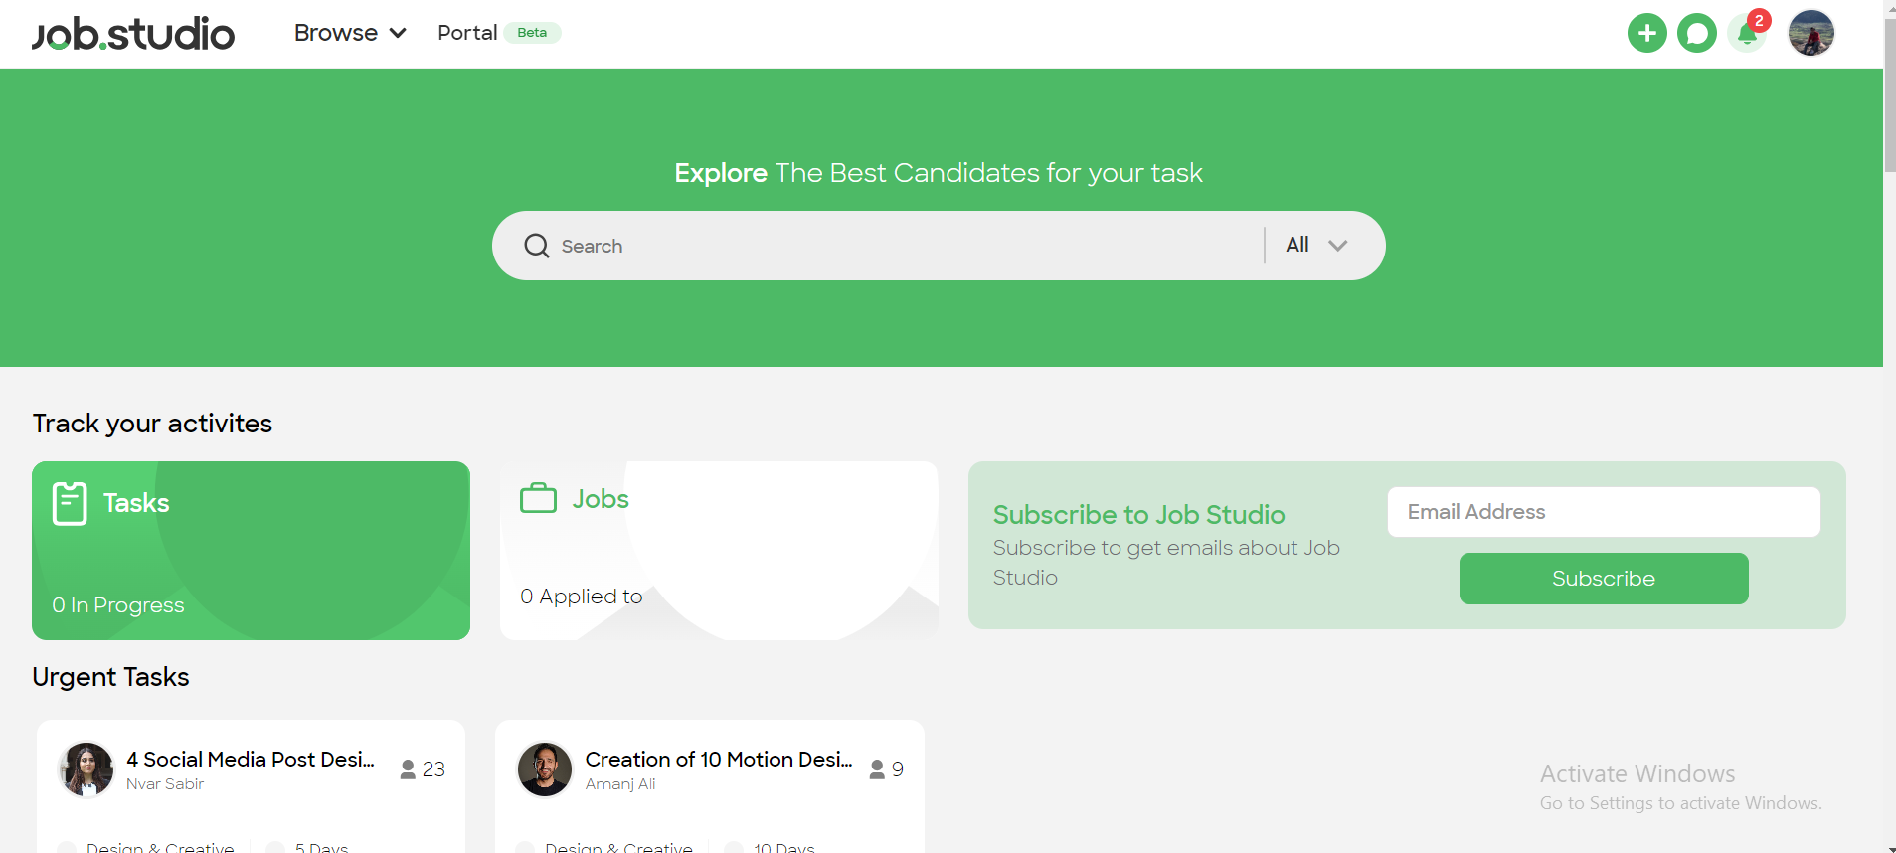
Task: Click the page vertical scrollbar
Action: pos(1889,398)
